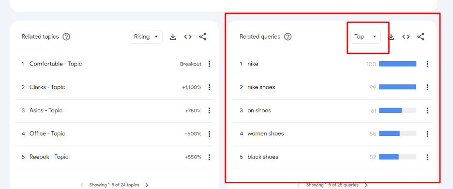
Task: Open more options for black shoes query
Action: (x=427, y=157)
